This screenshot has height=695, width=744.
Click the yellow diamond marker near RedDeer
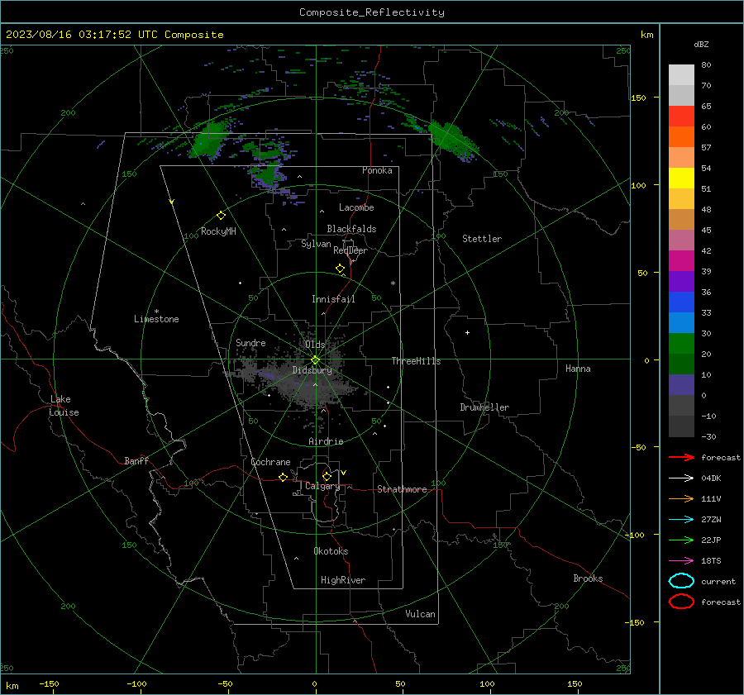pyautogui.click(x=340, y=269)
